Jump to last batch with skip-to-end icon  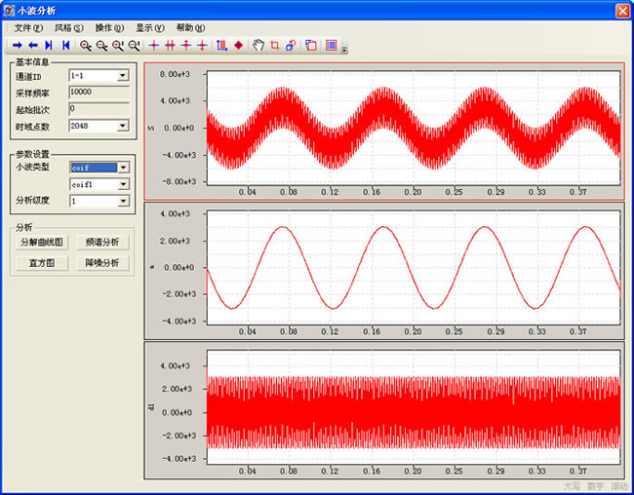[x=49, y=46]
